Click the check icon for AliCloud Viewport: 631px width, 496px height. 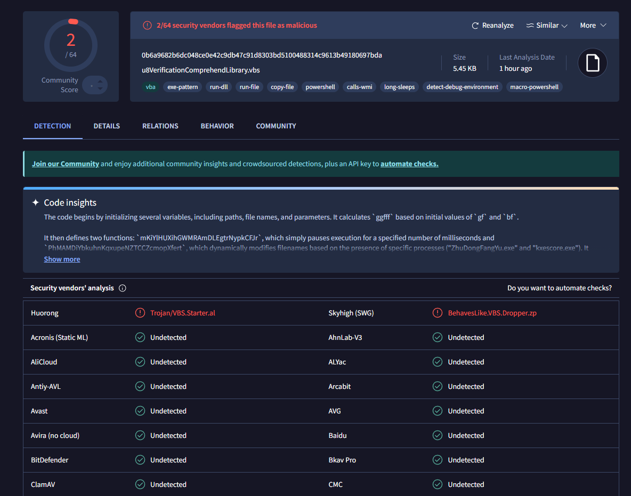140,362
